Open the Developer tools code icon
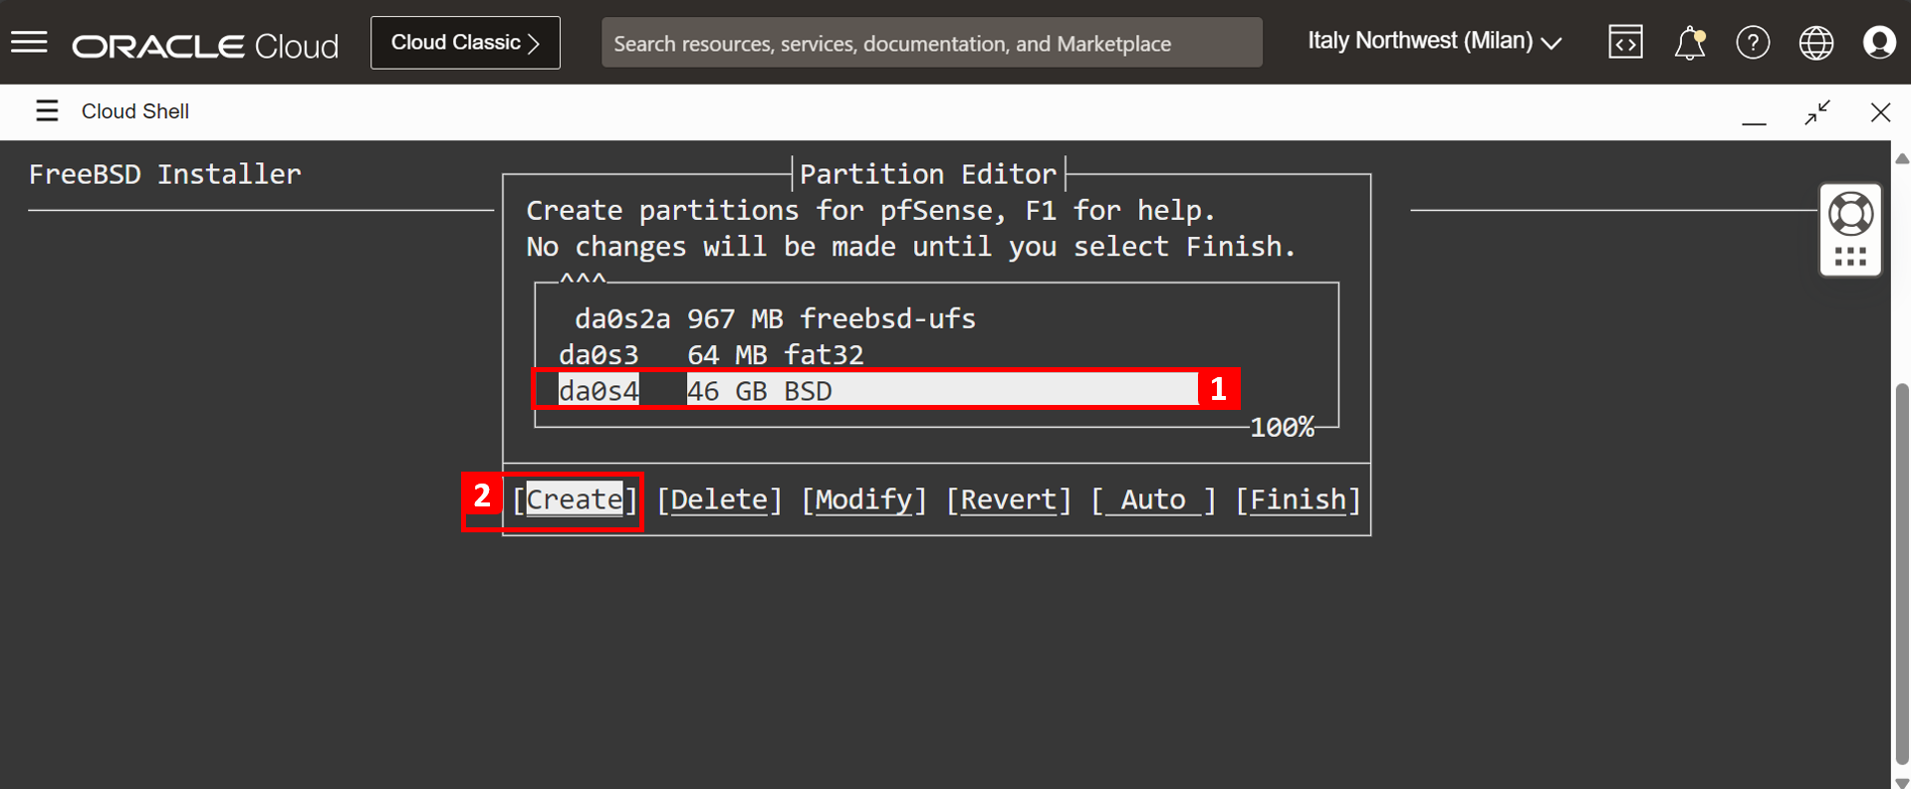This screenshot has height=789, width=1911. coord(1625,43)
